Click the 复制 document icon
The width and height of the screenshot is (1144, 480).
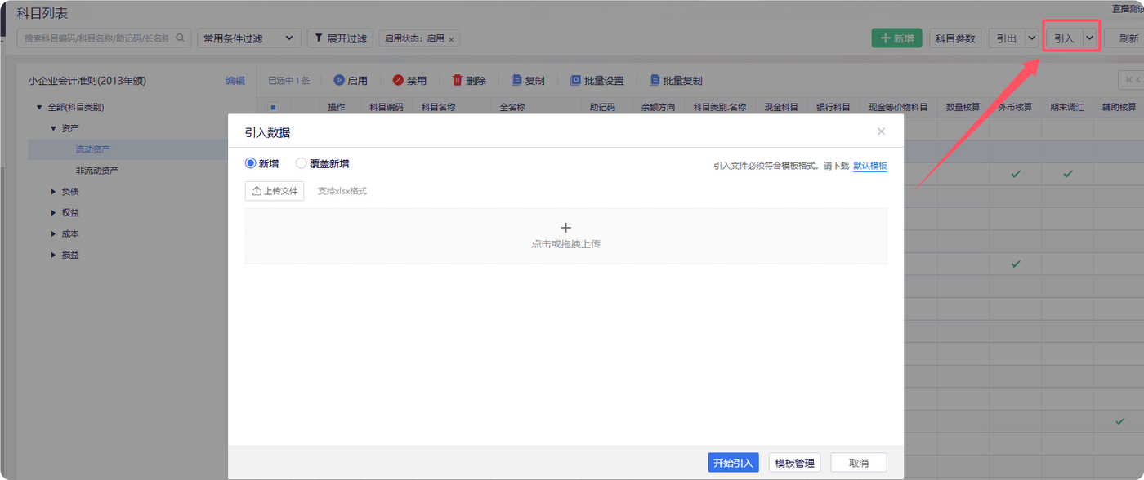(x=516, y=80)
